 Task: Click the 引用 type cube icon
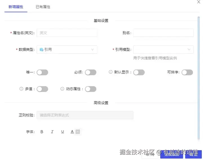(41, 49)
